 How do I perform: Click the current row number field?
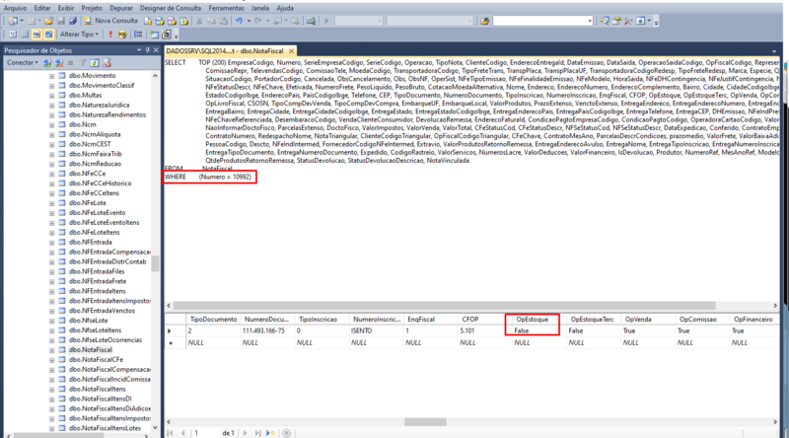[205, 433]
